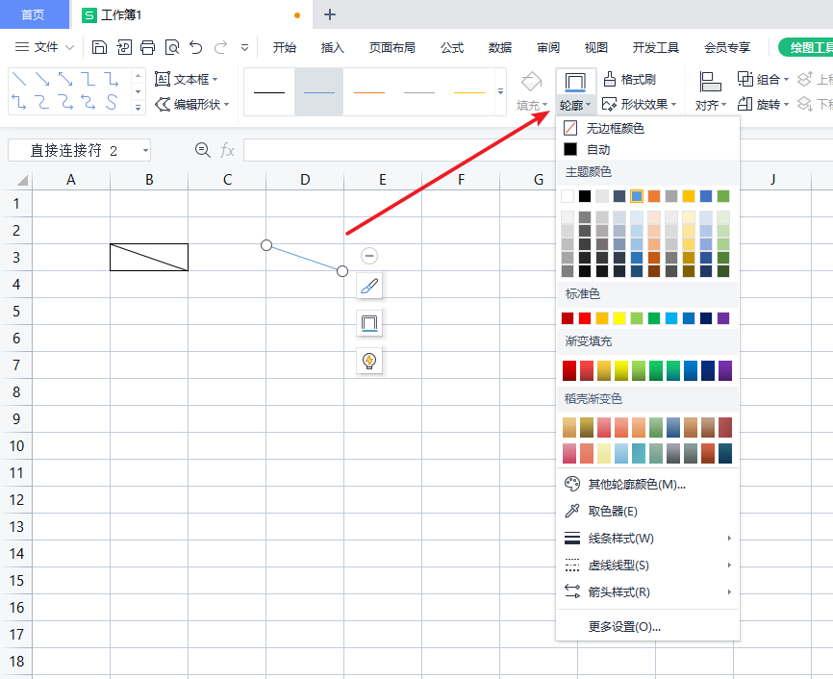Click the undo arrow icon

click(x=196, y=47)
